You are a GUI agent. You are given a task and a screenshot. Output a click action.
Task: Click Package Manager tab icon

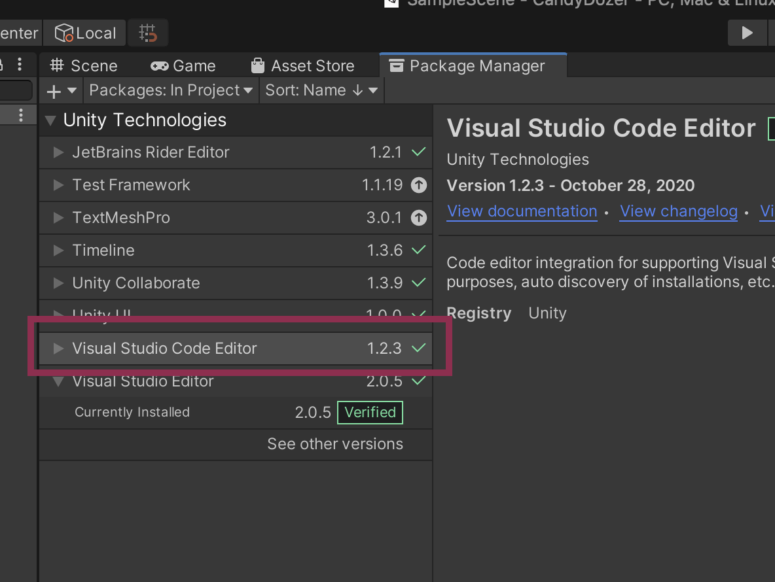click(x=397, y=65)
